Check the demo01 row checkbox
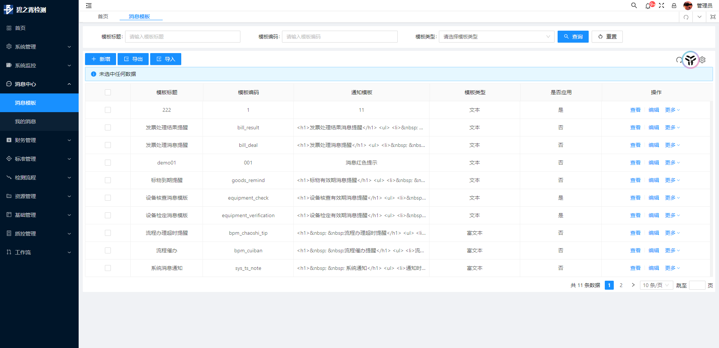719x348 pixels. (108, 163)
